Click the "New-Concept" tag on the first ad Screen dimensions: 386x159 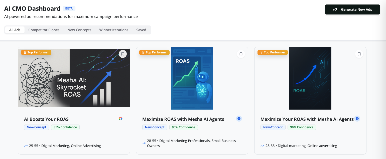pos(36,127)
